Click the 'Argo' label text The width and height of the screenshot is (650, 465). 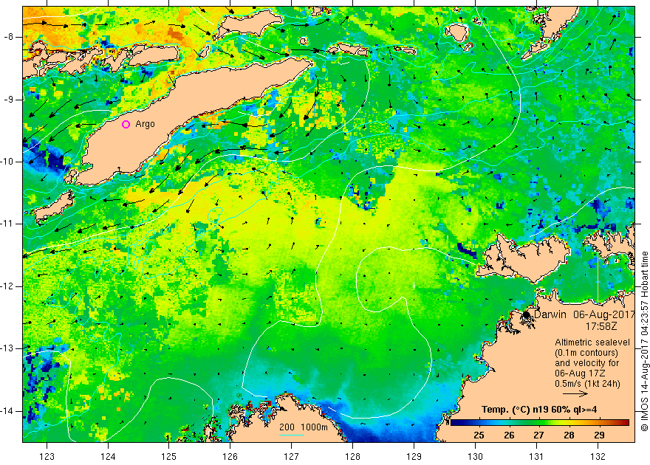pyautogui.click(x=145, y=124)
